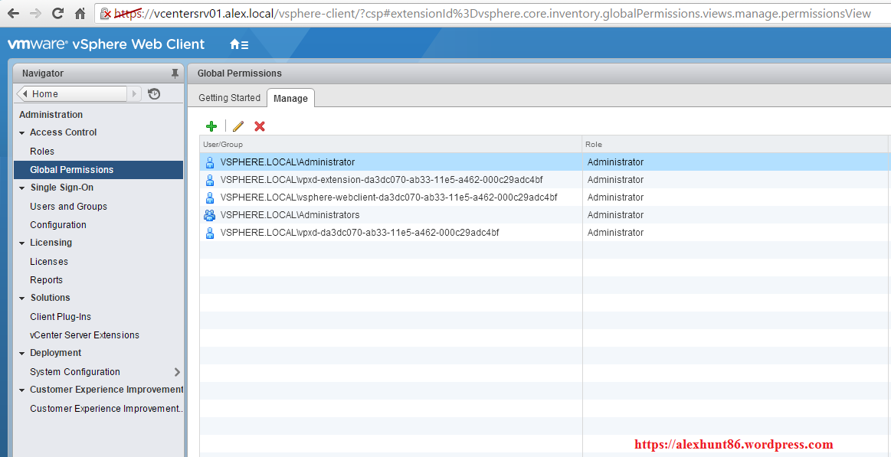This screenshot has height=457, width=891.
Task: Collapse the Licensing tree section
Action: point(22,243)
